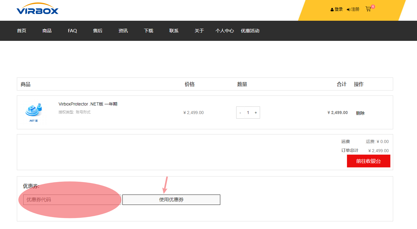Screen dimensions: 417x229
Task: Click the 操作 column header
Action: tap(359, 84)
